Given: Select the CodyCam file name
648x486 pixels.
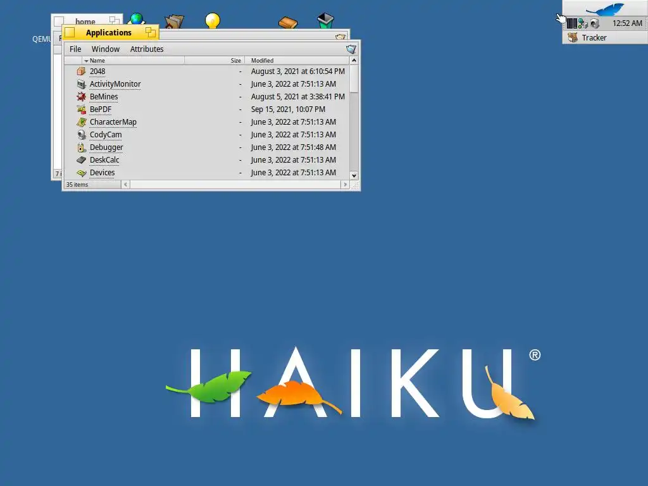Looking at the screenshot, I should [106, 135].
